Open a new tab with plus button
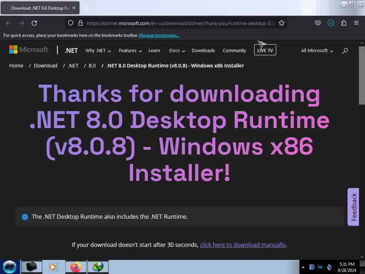 [x=87, y=8]
